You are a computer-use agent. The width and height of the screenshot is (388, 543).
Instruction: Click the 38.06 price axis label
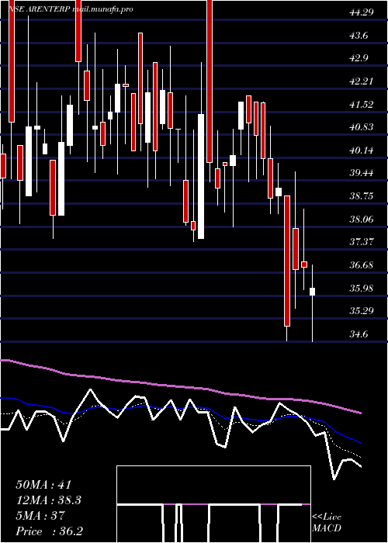pos(362,219)
